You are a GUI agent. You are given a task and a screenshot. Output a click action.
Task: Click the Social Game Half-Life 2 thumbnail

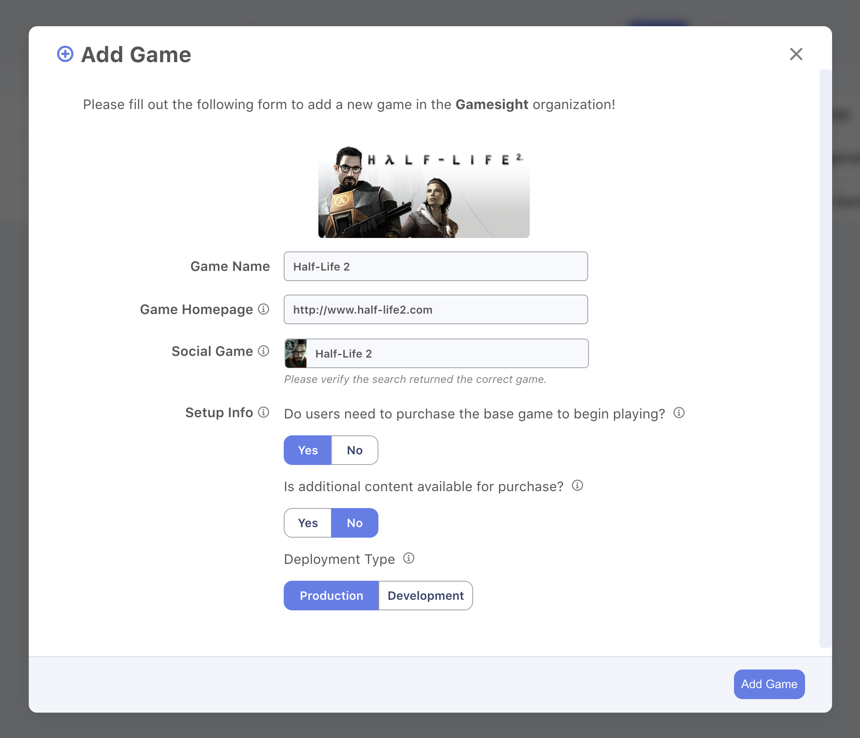[296, 353]
